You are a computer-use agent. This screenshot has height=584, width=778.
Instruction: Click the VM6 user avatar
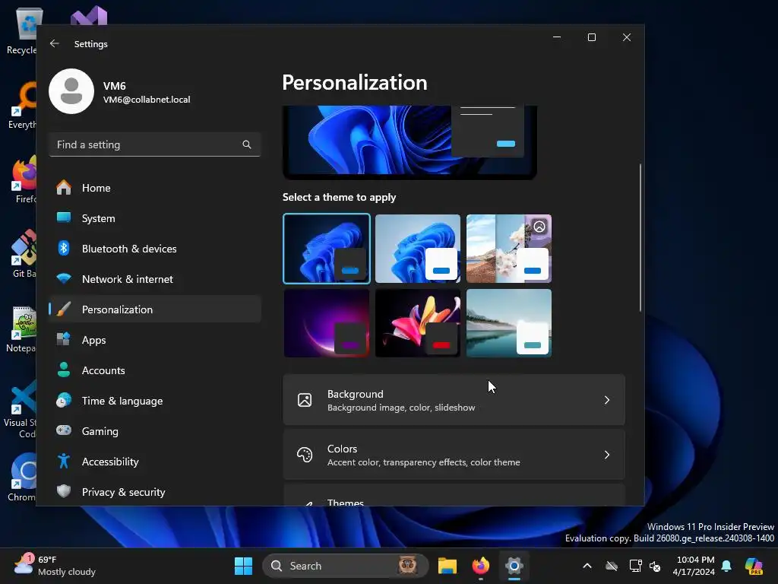coord(71,91)
